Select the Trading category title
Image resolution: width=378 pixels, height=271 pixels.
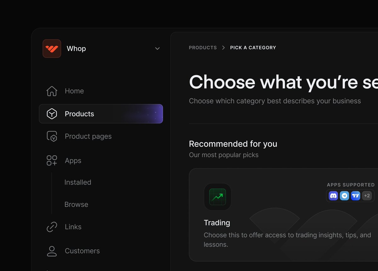click(217, 223)
